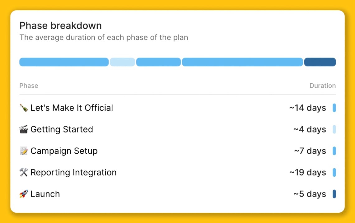This screenshot has width=355, height=223.
Task: Click the rocket icon next to Launch
Action: 24,194
